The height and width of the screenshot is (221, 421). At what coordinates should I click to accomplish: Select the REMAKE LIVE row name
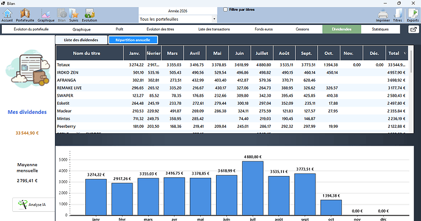point(70,88)
